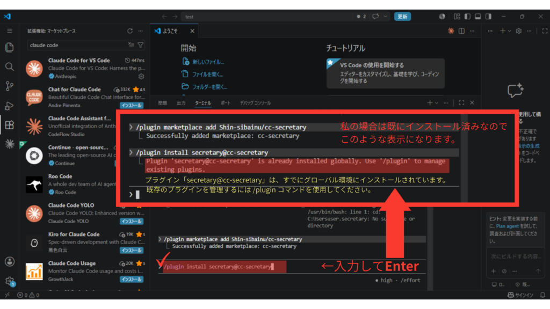Open new terminal profile dropdown arrow

437,102
